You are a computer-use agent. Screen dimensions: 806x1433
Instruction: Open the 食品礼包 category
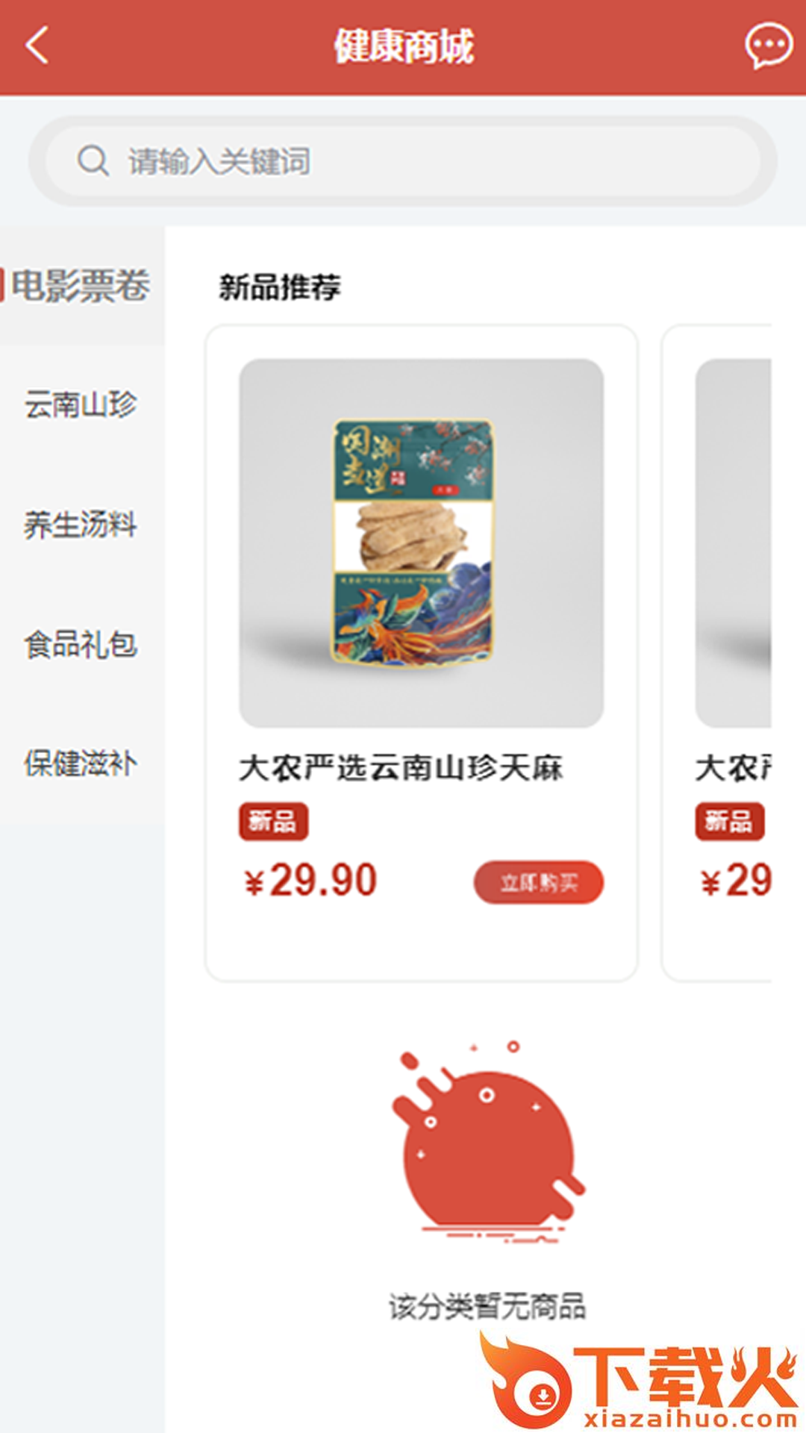(82, 644)
